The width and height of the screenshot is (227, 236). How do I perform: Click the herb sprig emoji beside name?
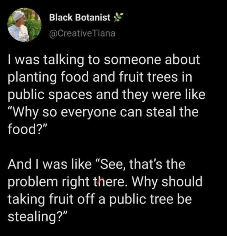[x=119, y=17]
